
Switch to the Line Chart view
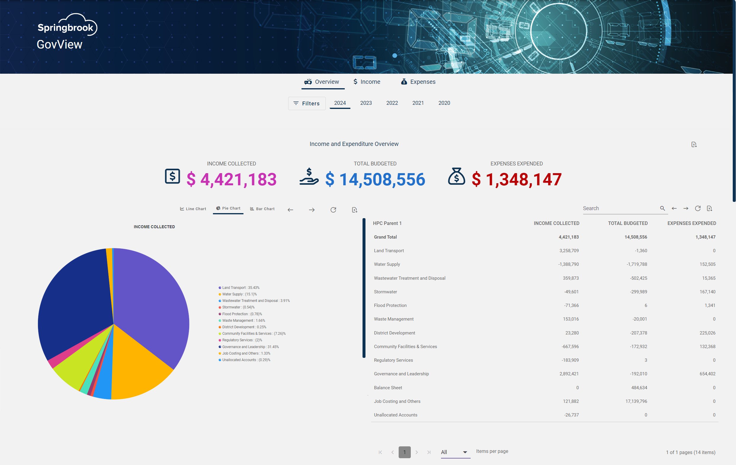[193, 209]
